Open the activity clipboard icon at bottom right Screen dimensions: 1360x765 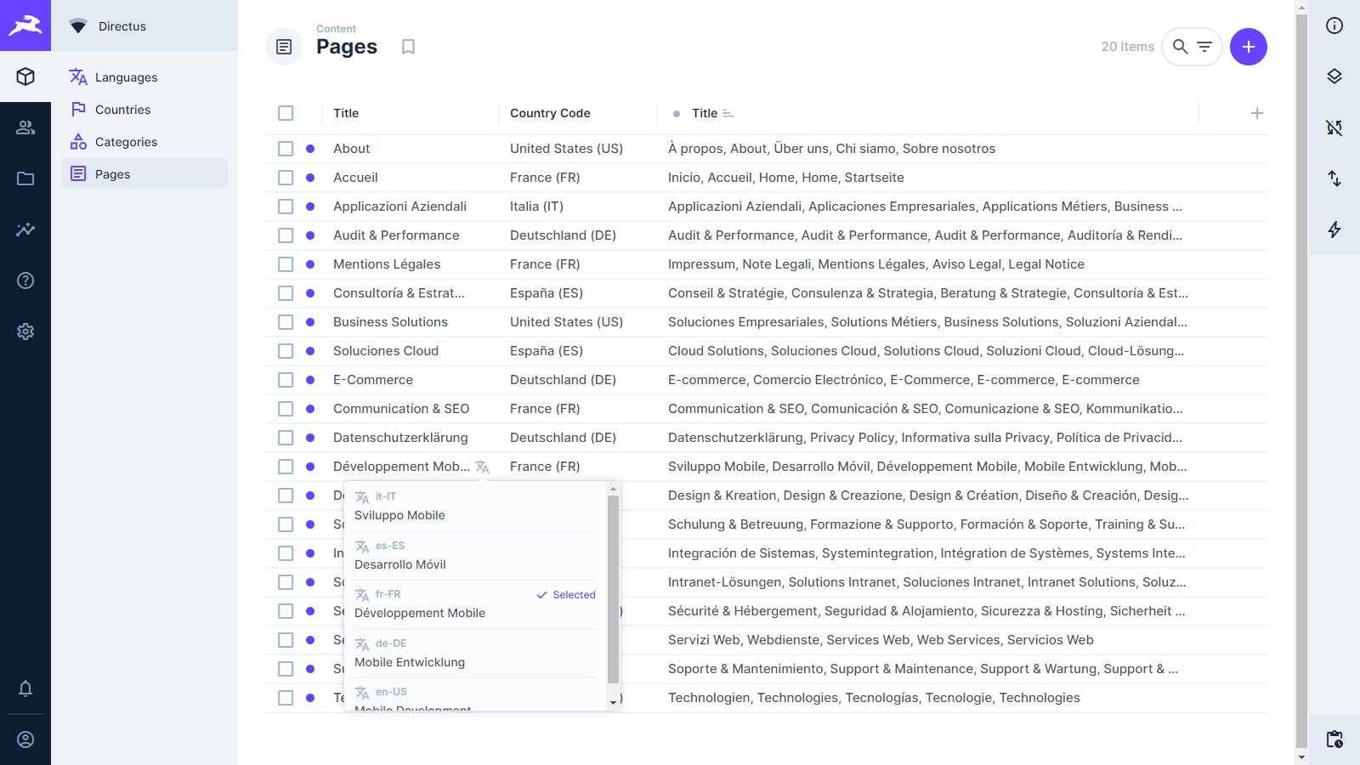(1334, 739)
